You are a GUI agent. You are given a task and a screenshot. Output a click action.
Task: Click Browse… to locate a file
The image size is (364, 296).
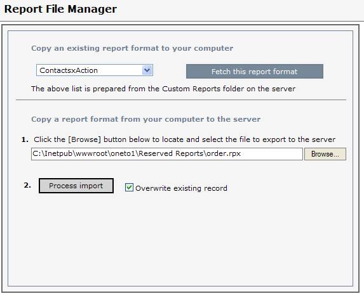(325, 154)
